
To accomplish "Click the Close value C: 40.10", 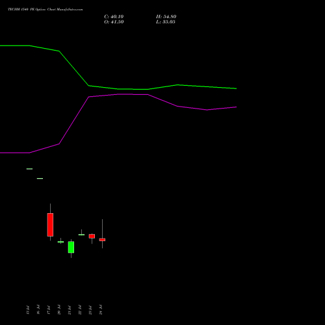I will 114,17.
